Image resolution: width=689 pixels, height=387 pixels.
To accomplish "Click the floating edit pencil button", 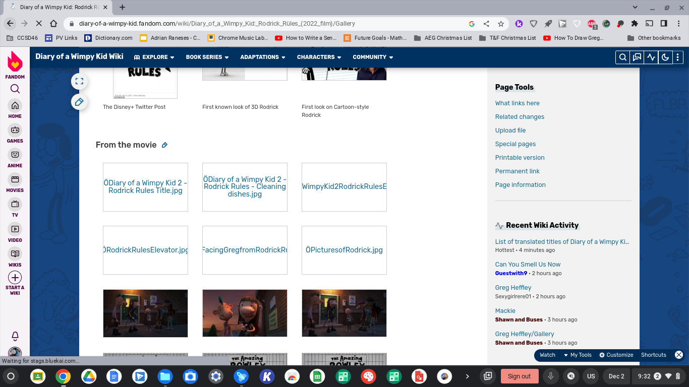I will click(79, 102).
